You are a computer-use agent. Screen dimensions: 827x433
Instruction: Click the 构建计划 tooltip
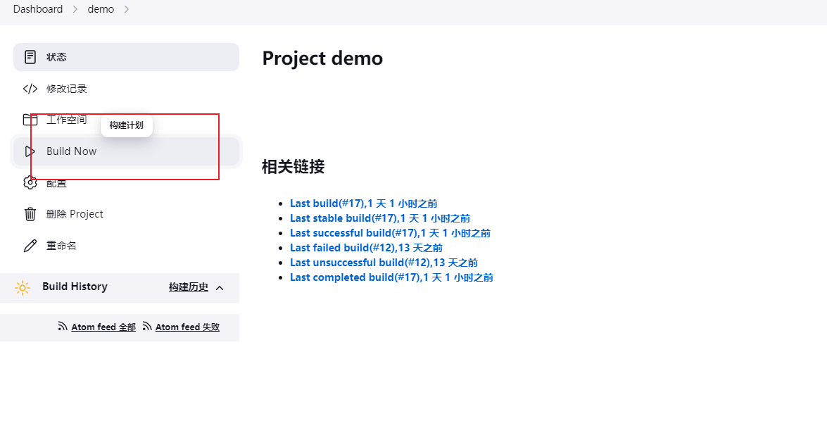pos(127,125)
